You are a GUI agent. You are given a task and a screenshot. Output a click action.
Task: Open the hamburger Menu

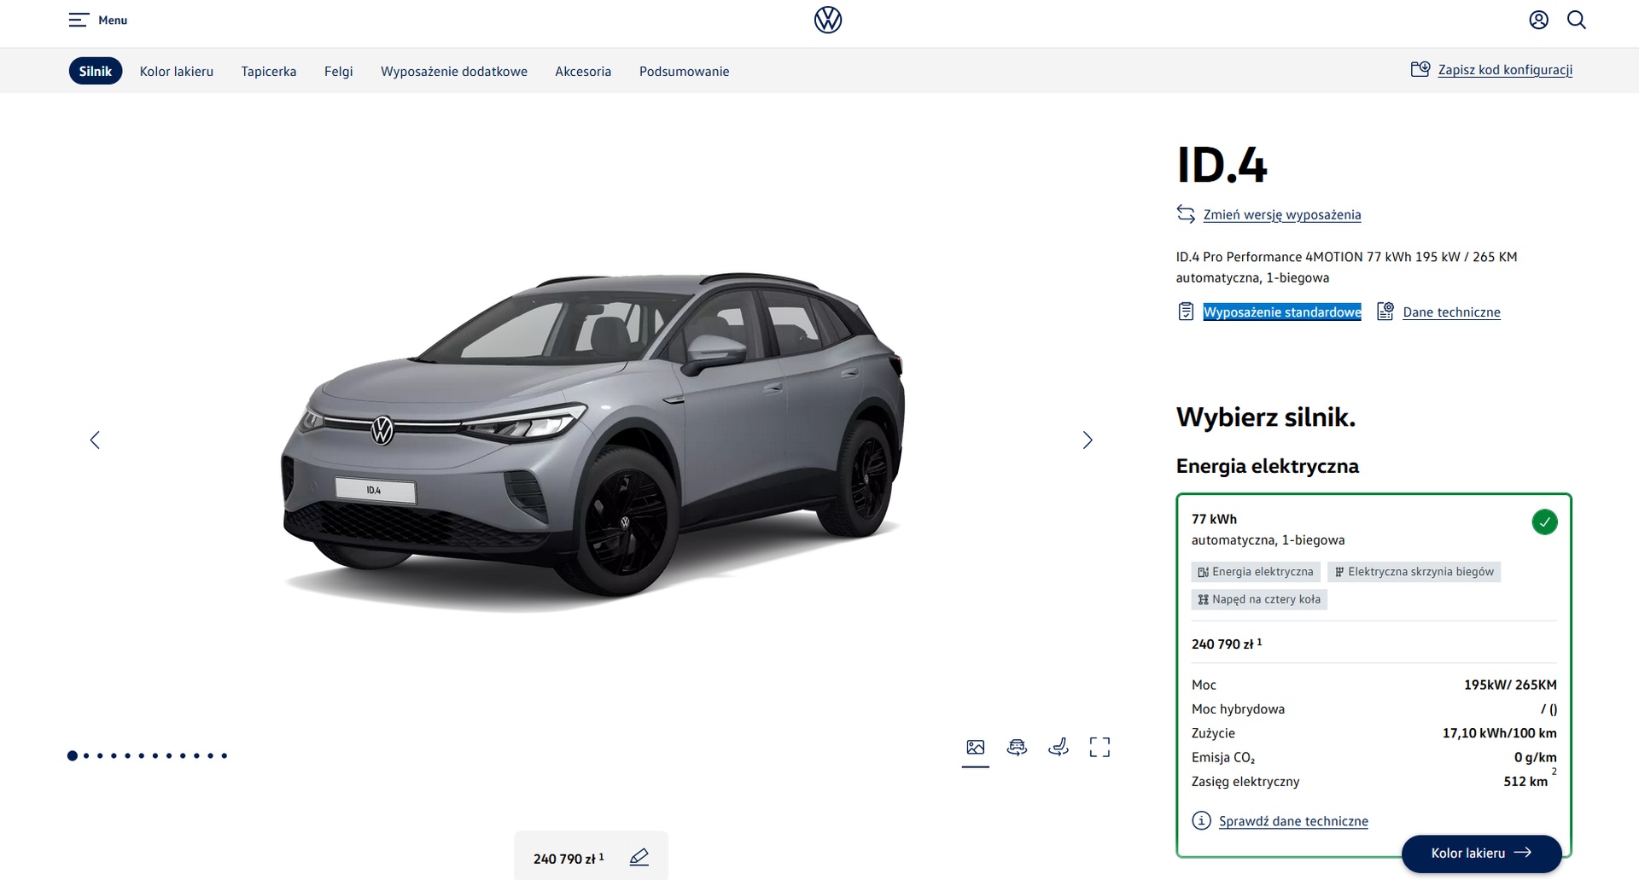pos(97,20)
